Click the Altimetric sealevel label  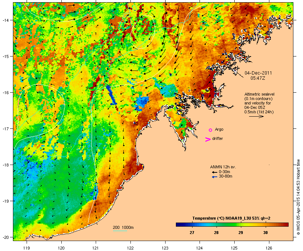pos(259,94)
